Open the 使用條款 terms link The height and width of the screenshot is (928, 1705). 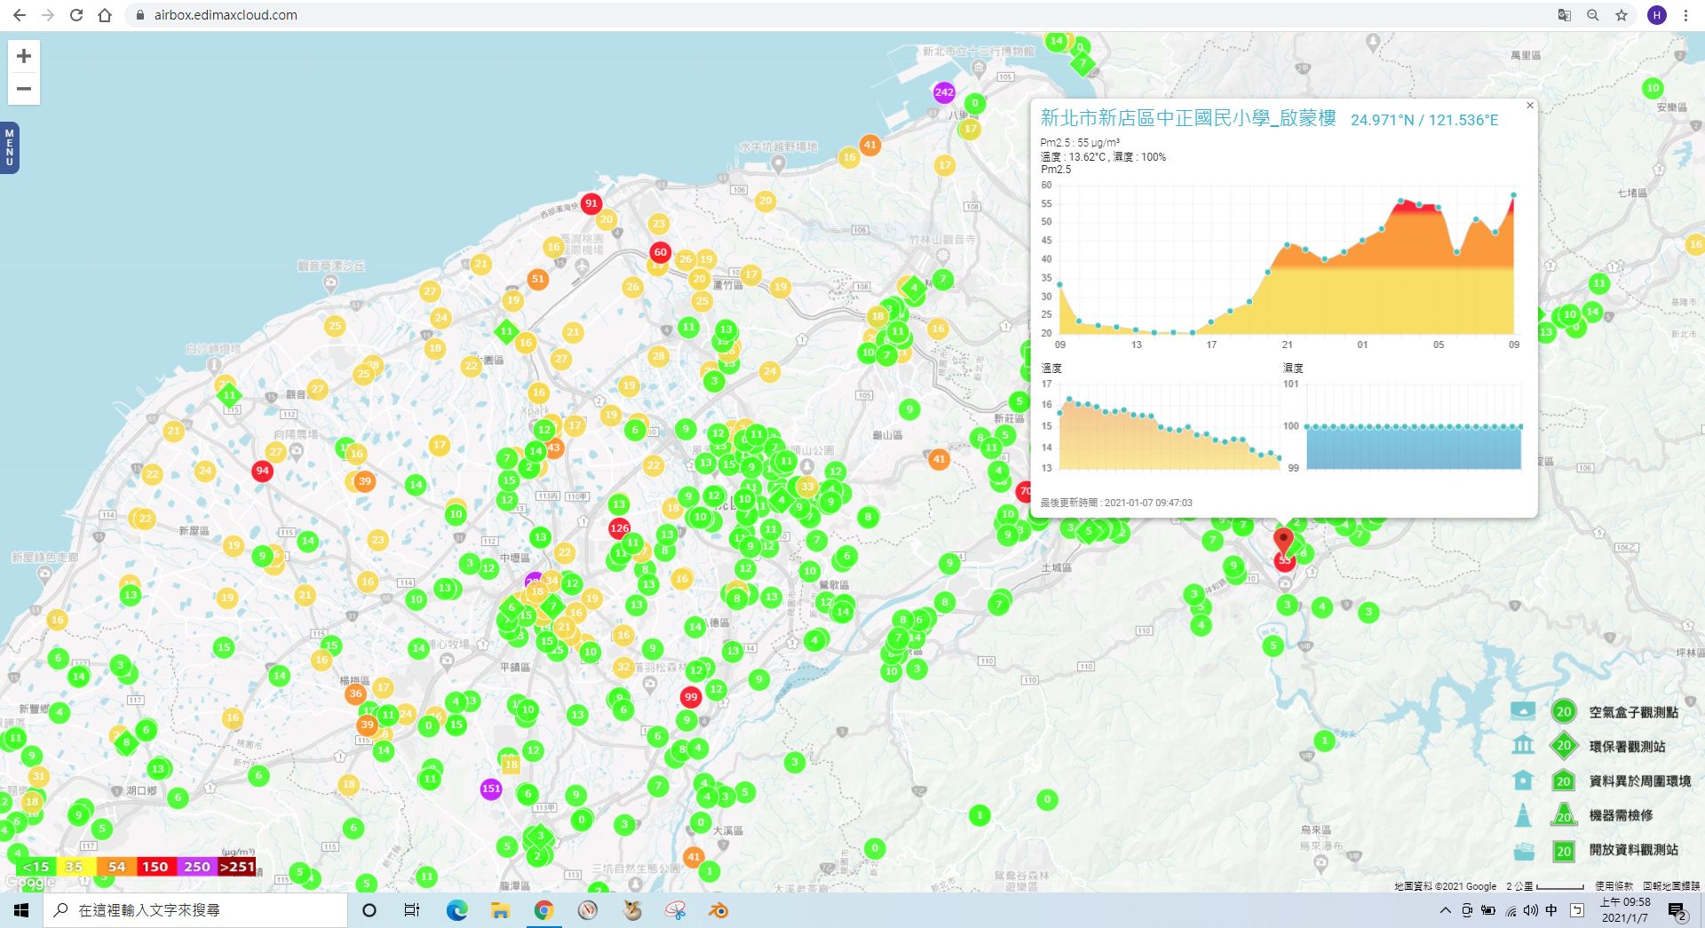coord(1614,886)
